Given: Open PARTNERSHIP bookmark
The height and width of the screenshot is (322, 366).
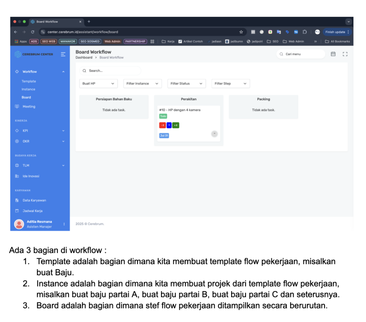Looking at the screenshot, I should (x=135, y=41).
